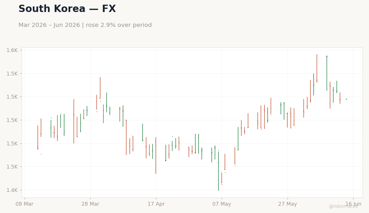Screen dimensions: 369x213
Task: Click the last green tick on the right
Action: click(x=346, y=99)
